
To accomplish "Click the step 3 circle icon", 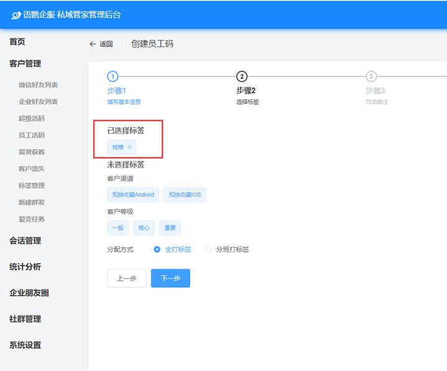I will click(371, 76).
